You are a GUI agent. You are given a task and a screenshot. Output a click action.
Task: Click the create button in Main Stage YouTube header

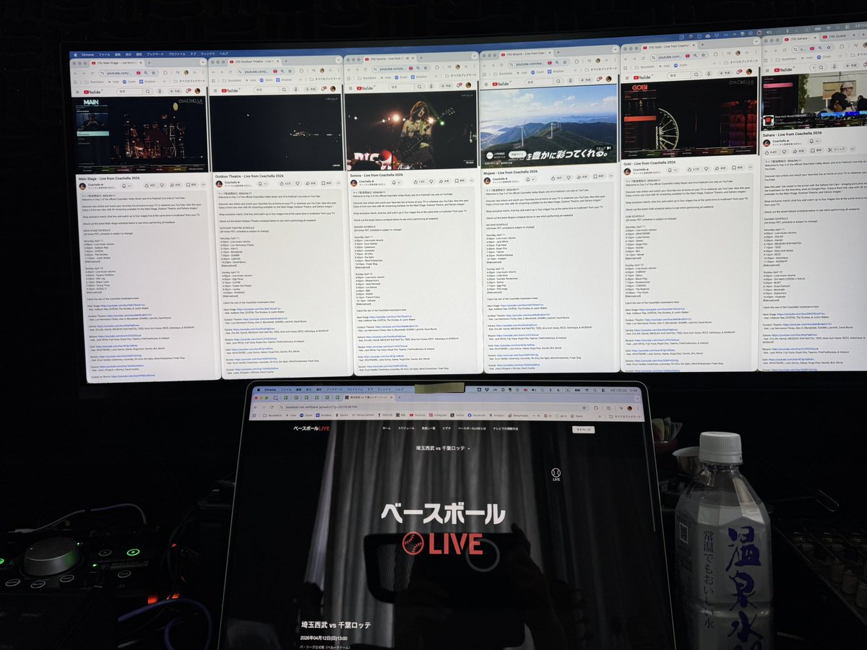(x=175, y=91)
